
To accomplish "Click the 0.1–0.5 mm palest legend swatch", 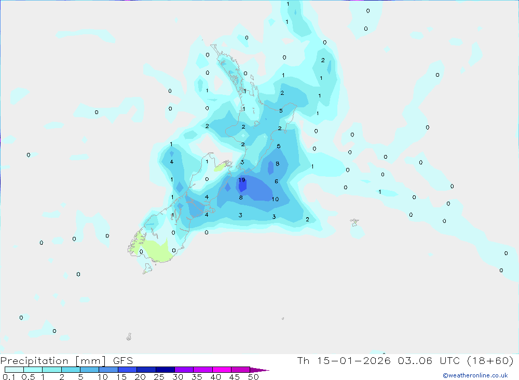I will (x=14, y=370).
